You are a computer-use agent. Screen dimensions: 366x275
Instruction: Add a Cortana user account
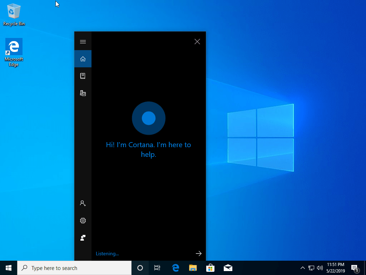coord(83,203)
